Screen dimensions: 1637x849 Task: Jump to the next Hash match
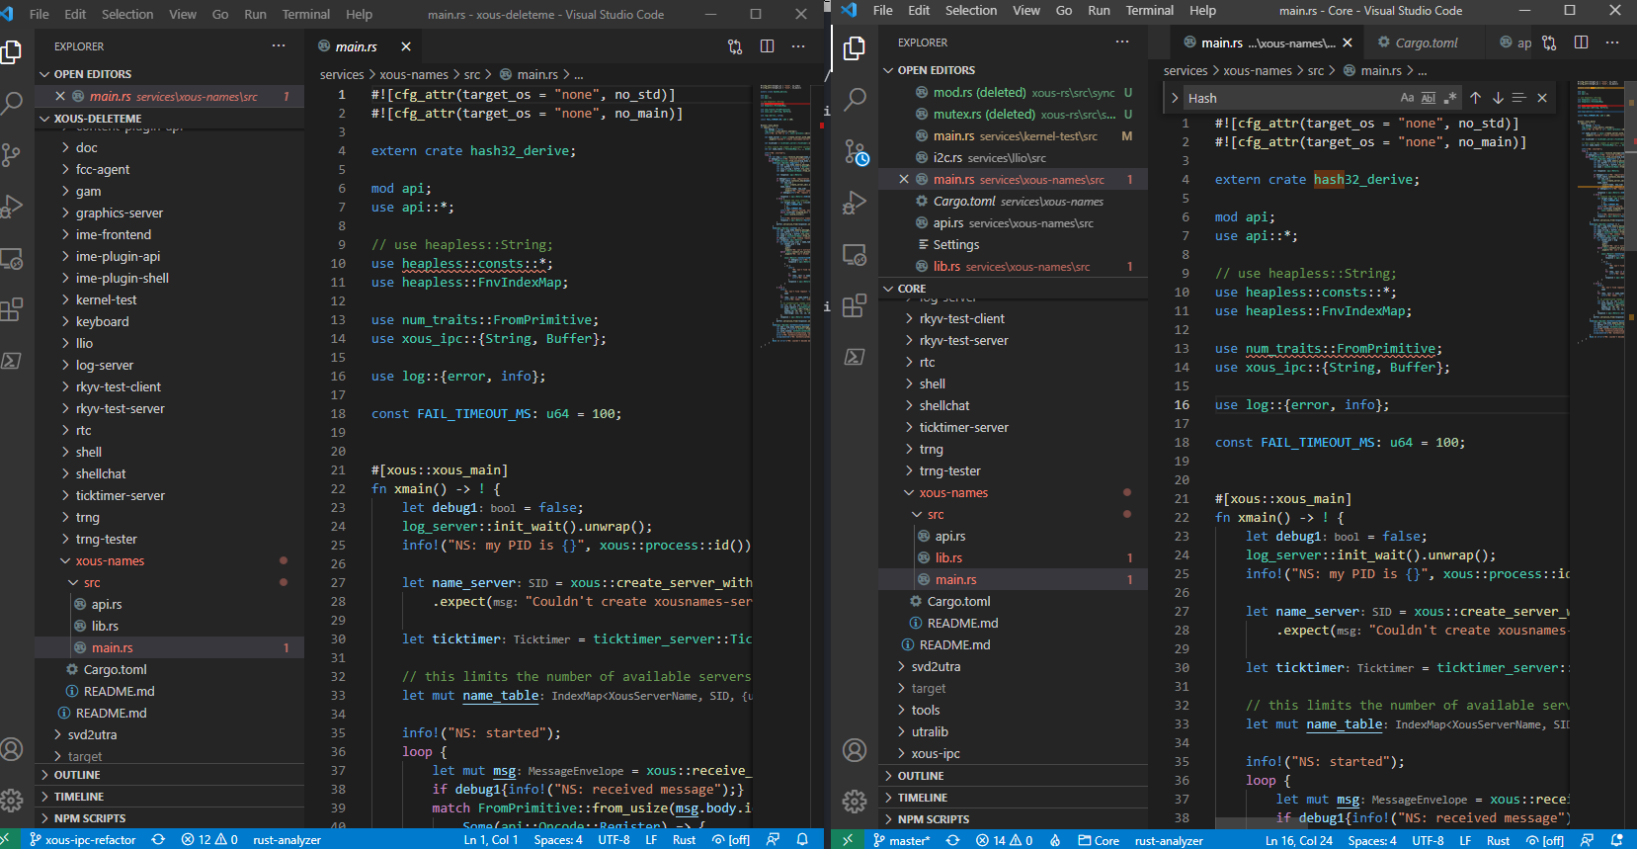(1498, 98)
